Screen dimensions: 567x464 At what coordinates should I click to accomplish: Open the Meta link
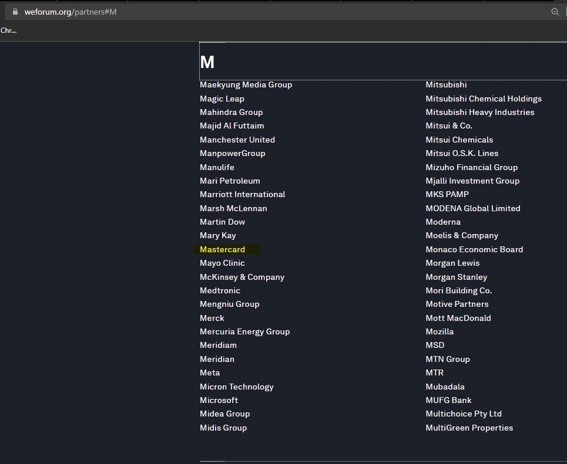(x=210, y=372)
